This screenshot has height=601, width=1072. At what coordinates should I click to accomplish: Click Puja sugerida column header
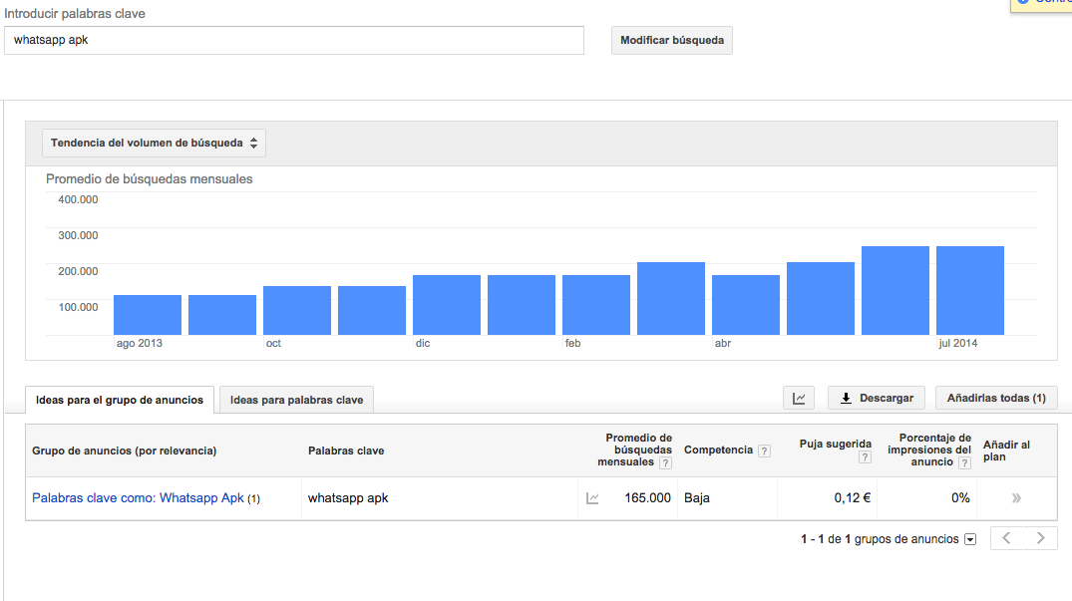[836, 444]
